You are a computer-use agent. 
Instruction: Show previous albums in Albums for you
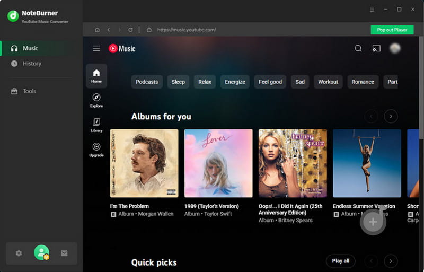coord(372,116)
